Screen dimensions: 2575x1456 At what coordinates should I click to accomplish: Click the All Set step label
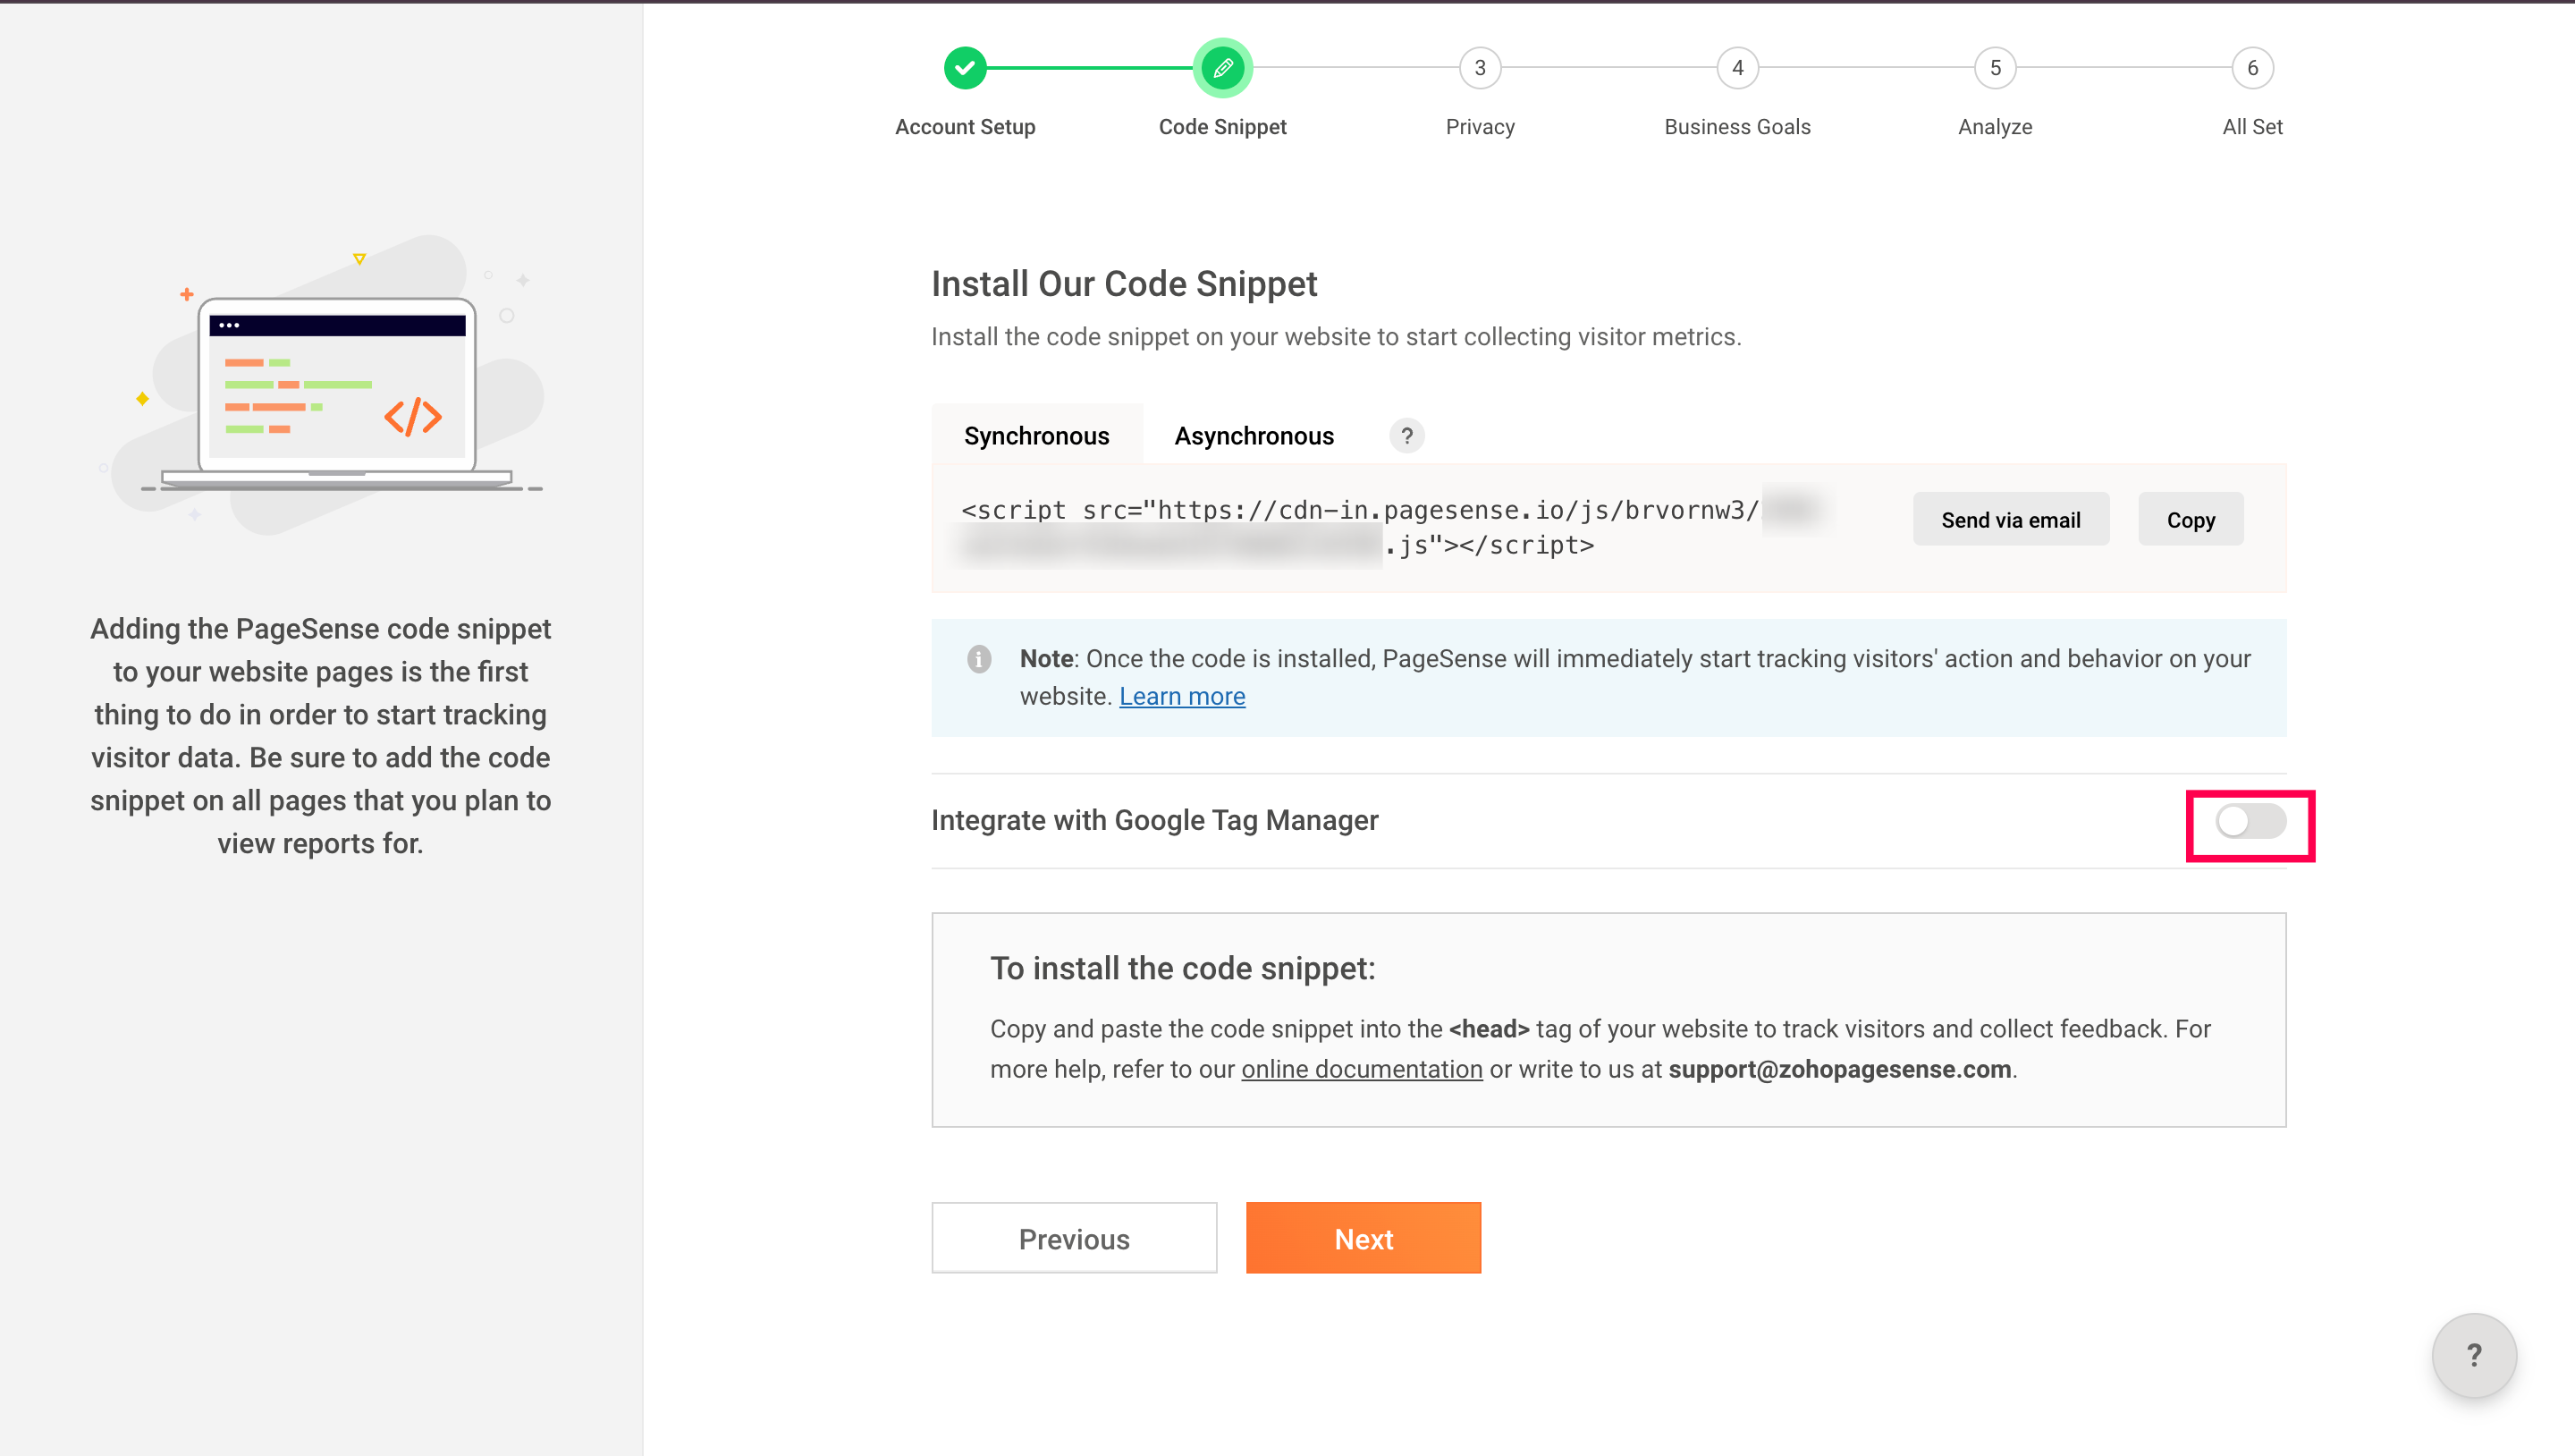(x=2252, y=127)
